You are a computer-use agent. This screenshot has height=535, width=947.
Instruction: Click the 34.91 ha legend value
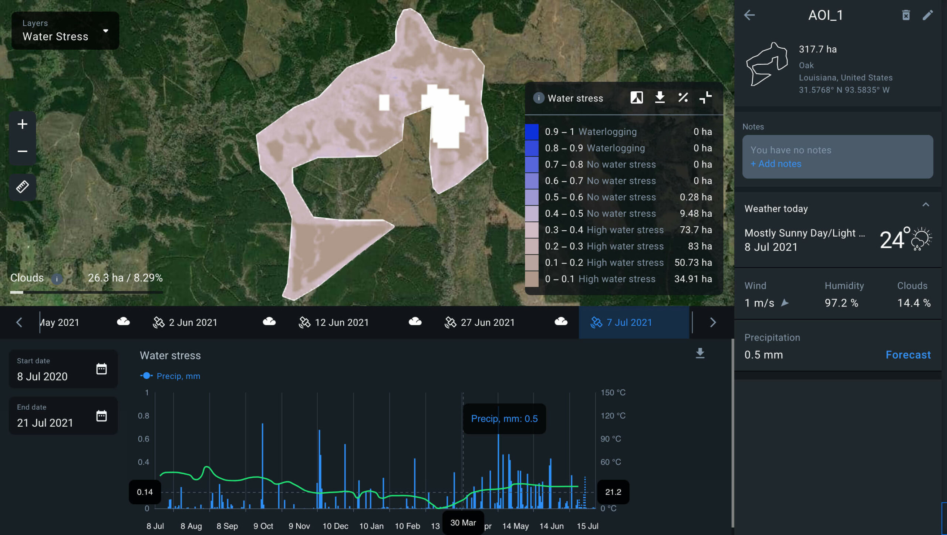point(693,279)
